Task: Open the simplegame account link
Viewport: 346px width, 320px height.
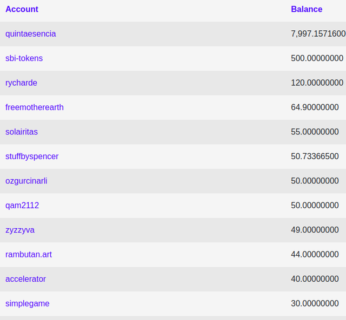Action: pos(28,304)
